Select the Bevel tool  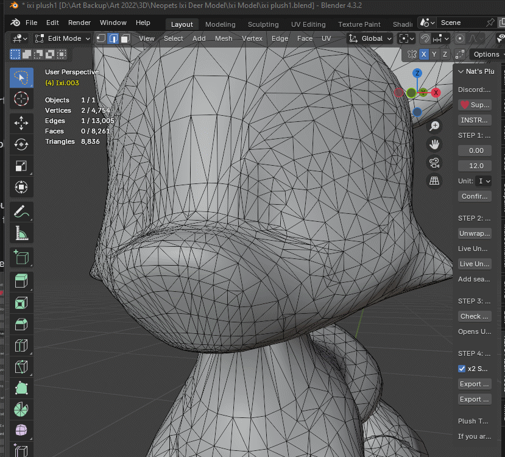(x=21, y=324)
